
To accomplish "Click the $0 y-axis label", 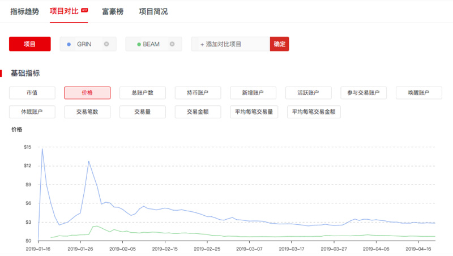I will [x=28, y=241].
